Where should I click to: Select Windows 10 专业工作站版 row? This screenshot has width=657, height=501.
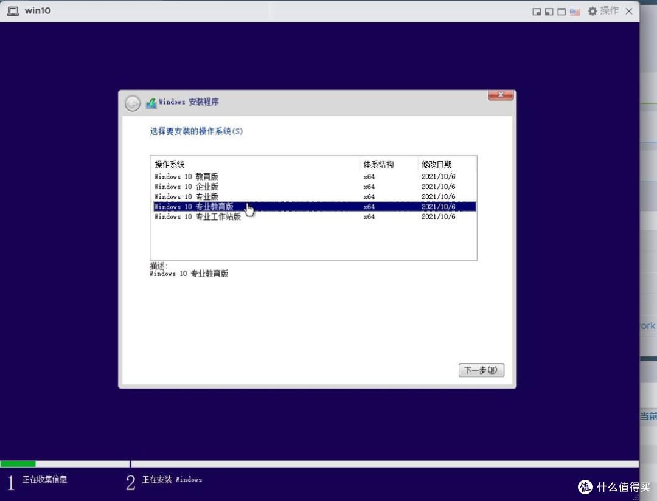point(313,216)
